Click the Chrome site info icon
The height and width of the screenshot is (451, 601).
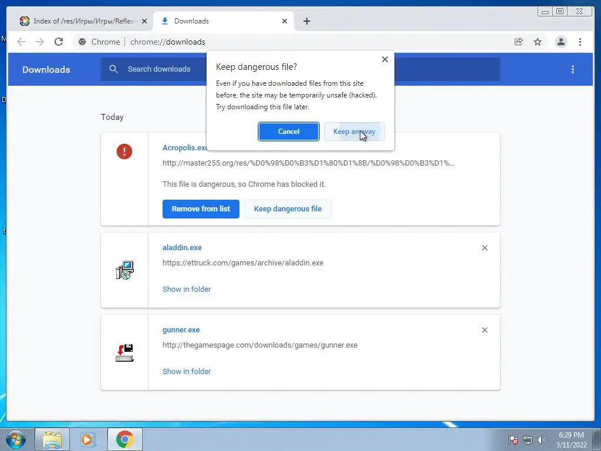pos(82,42)
